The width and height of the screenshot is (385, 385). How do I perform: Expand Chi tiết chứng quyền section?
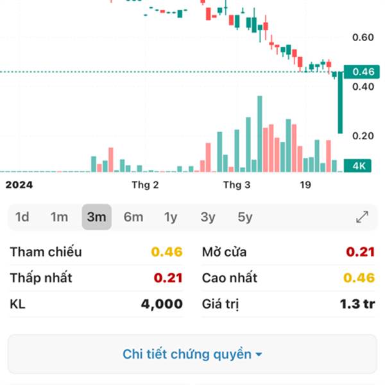coord(193,354)
